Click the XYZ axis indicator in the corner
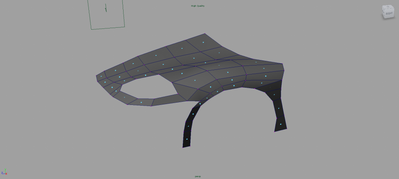 pyautogui.click(x=4, y=173)
